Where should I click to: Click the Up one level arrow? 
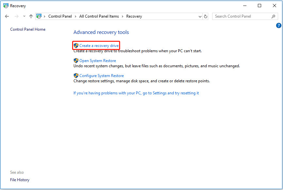pos(31,16)
